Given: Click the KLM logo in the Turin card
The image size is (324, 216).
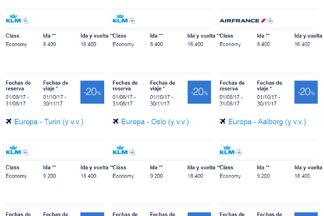Looking at the screenshot, I should [x=13, y=150].
